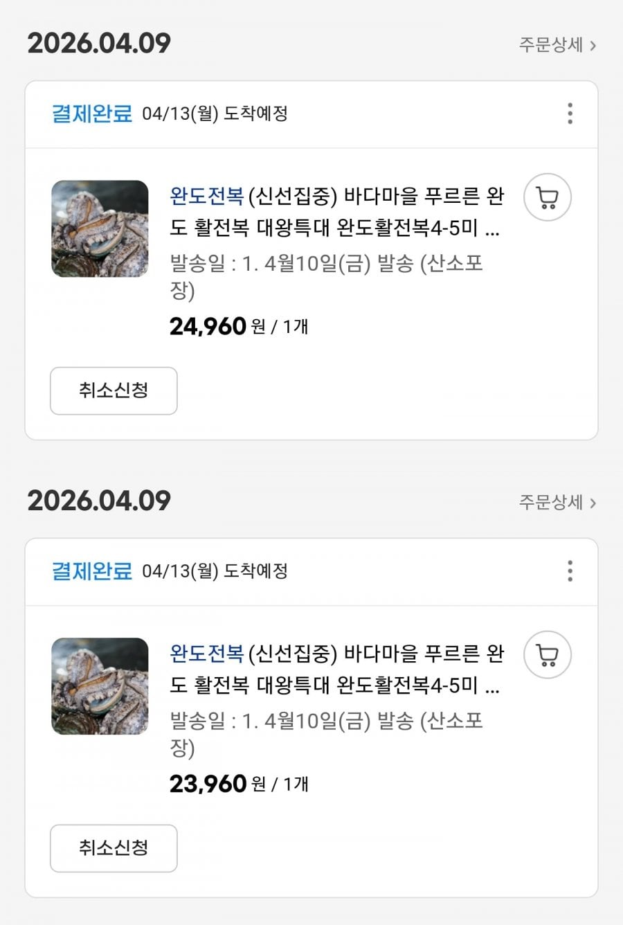
Task: Request cancellation (취소신청) of the 23,960원 order
Action: pyautogui.click(x=114, y=848)
